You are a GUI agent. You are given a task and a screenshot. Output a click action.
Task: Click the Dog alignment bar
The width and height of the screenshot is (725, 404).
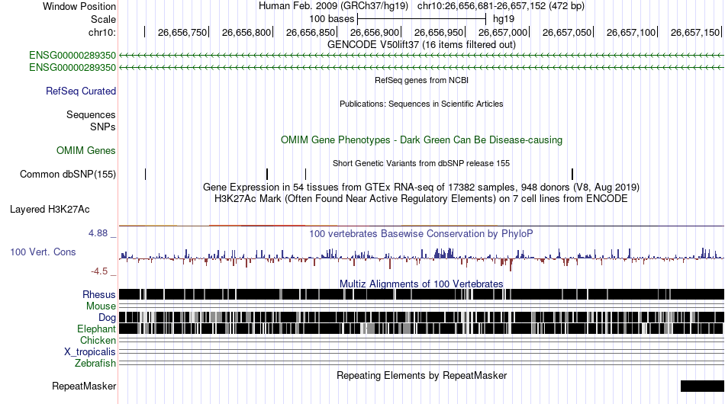coord(421,317)
